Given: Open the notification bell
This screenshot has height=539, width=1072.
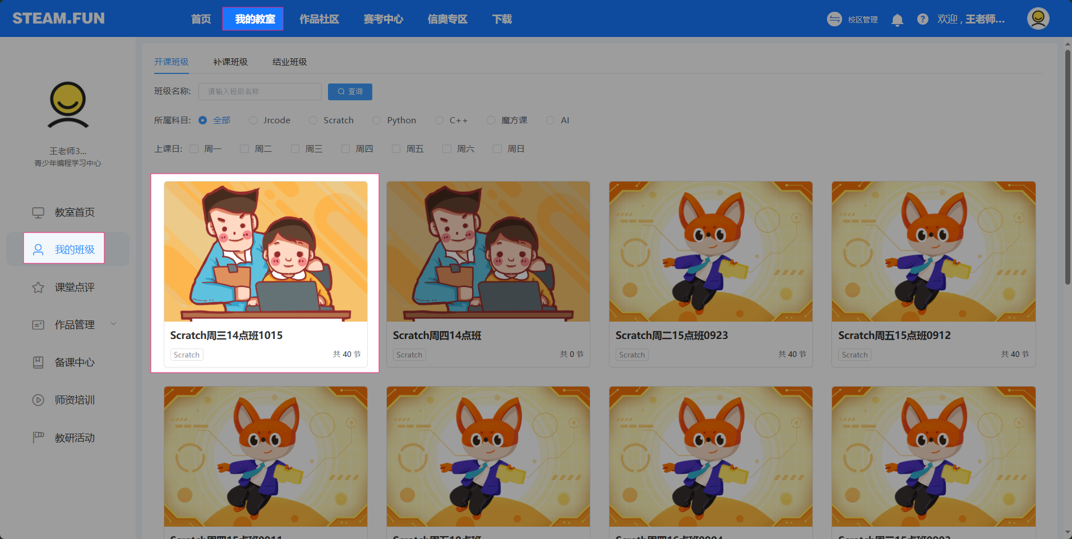Looking at the screenshot, I should pyautogui.click(x=897, y=20).
